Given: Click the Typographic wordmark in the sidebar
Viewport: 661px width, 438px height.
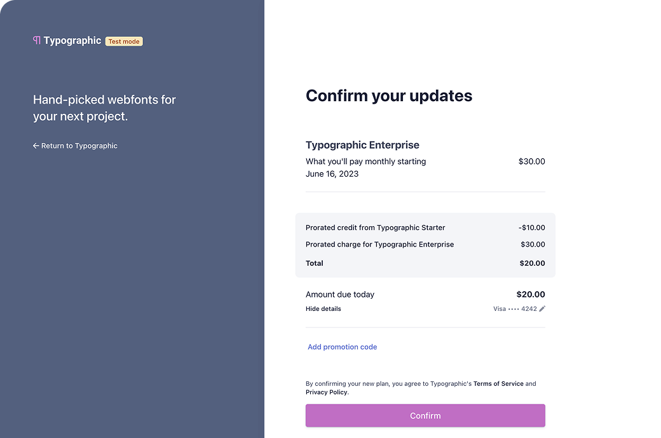Looking at the screenshot, I should pyautogui.click(x=72, y=40).
